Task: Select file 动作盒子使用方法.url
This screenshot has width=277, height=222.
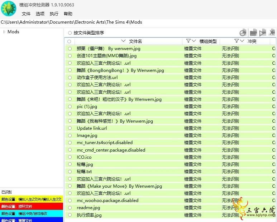Action: coord(97,78)
